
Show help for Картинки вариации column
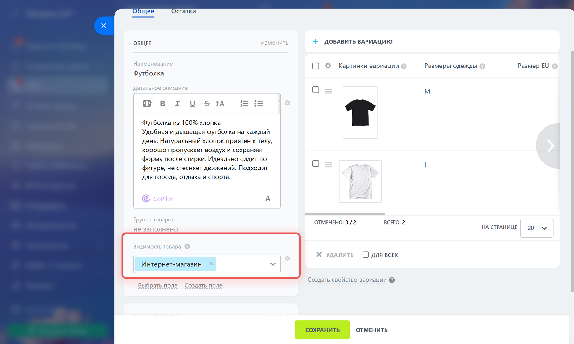404,66
